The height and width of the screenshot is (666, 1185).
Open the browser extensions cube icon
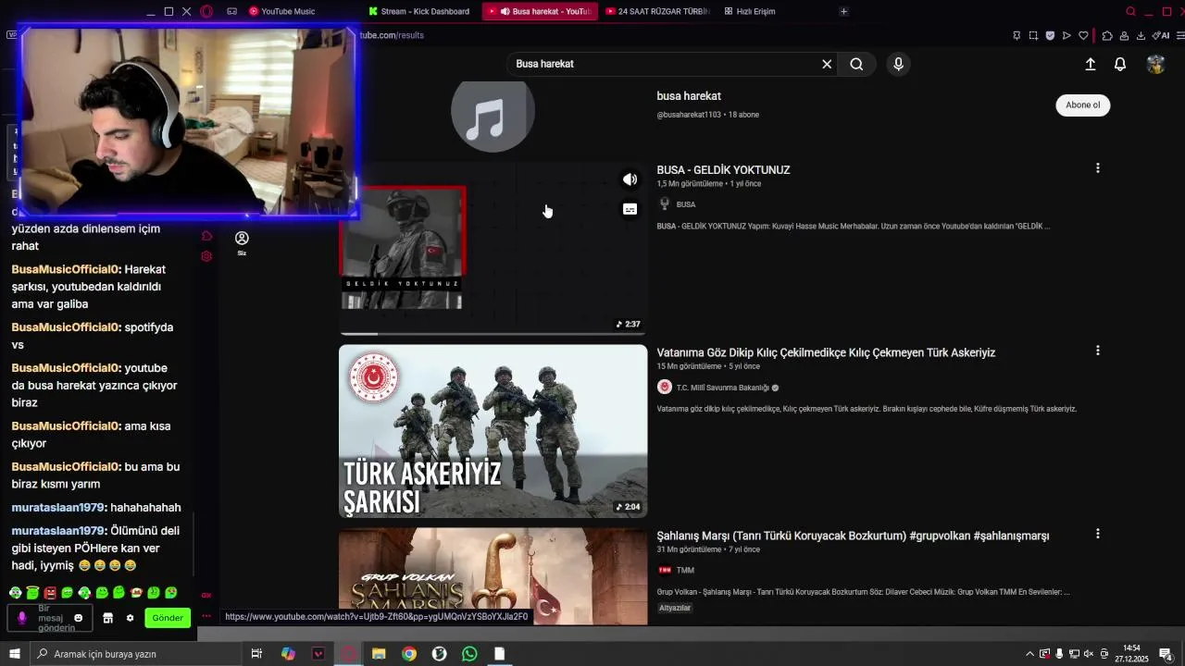[1107, 36]
